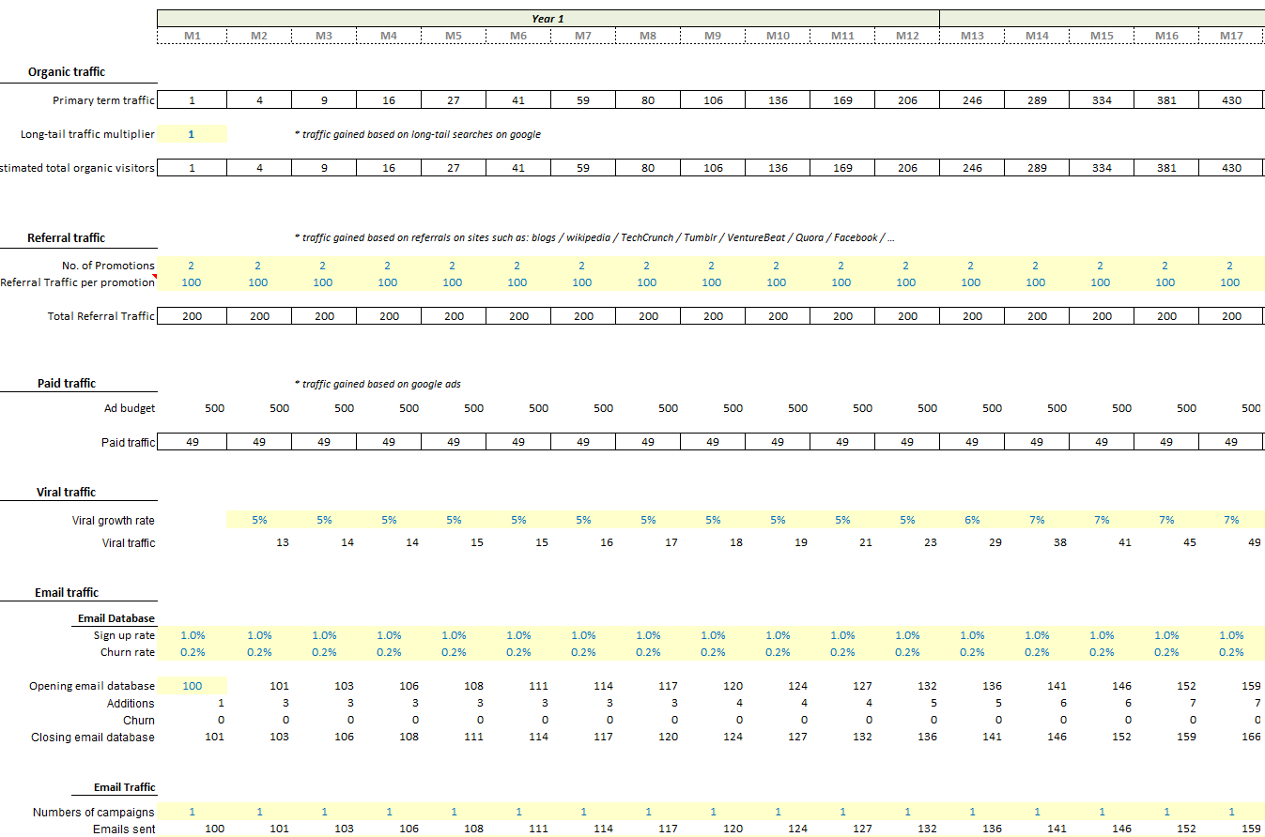This screenshot has width=1265, height=837.
Task: Edit Numbers of campaigns cell under M1
Action: point(193,812)
